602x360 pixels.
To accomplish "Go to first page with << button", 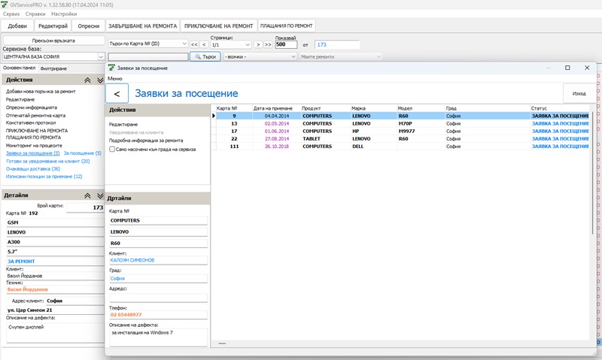I will (x=194, y=44).
